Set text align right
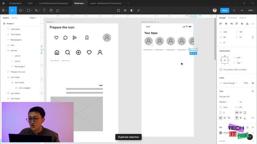This screenshot has height=144, width=257. coord(229,118)
